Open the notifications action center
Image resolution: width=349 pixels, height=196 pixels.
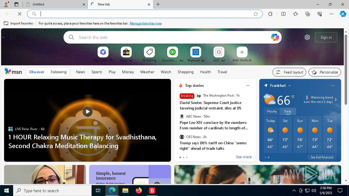[340, 191]
